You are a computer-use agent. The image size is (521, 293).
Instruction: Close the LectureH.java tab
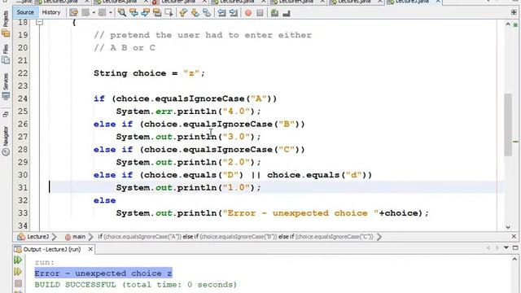tap(322, 2)
